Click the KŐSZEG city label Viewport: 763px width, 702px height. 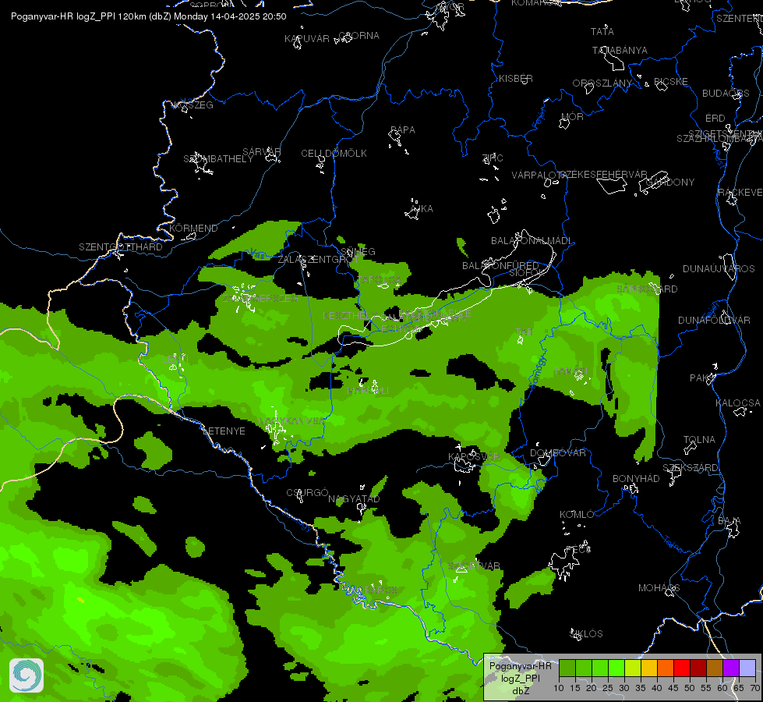(x=193, y=105)
